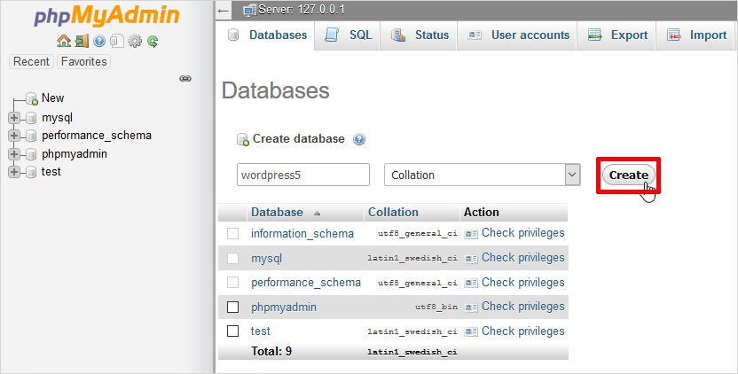Open the navigation panel settings gear

click(x=135, y=42)
